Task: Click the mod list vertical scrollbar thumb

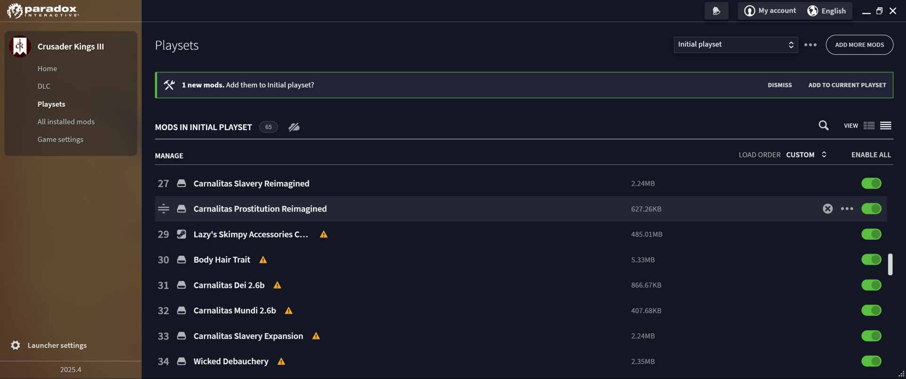Action: point(890,264)
